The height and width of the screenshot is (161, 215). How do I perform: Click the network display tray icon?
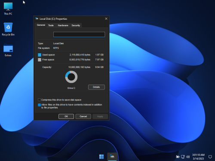click(x=183, y=157)
